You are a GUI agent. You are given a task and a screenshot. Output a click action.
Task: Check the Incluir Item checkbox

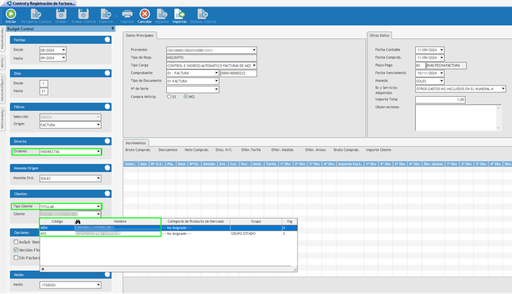15,242
